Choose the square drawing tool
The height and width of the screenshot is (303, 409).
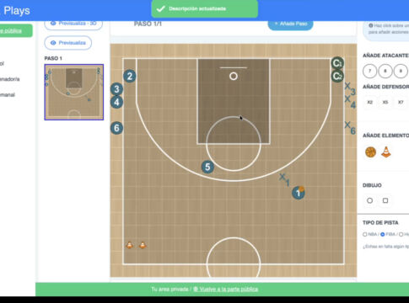[385, 200]
